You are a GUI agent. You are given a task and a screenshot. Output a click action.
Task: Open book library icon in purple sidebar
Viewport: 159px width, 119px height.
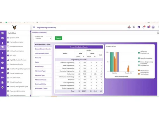(3, 68)
